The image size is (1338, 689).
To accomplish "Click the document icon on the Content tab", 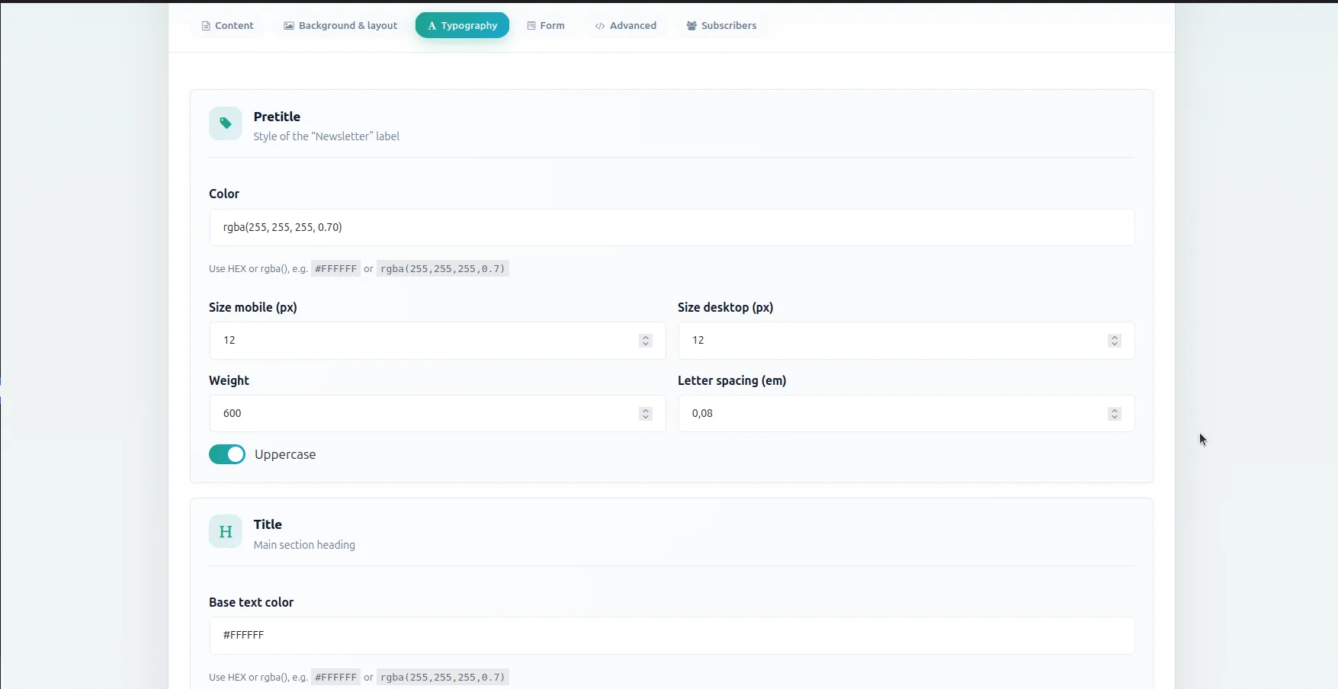I will click(206, 26).
